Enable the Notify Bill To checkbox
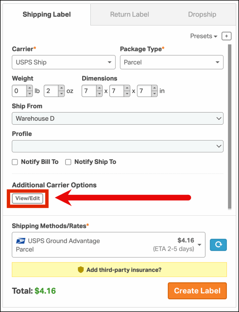This screenshot has width=239, height=312. [x=15, y=162]
